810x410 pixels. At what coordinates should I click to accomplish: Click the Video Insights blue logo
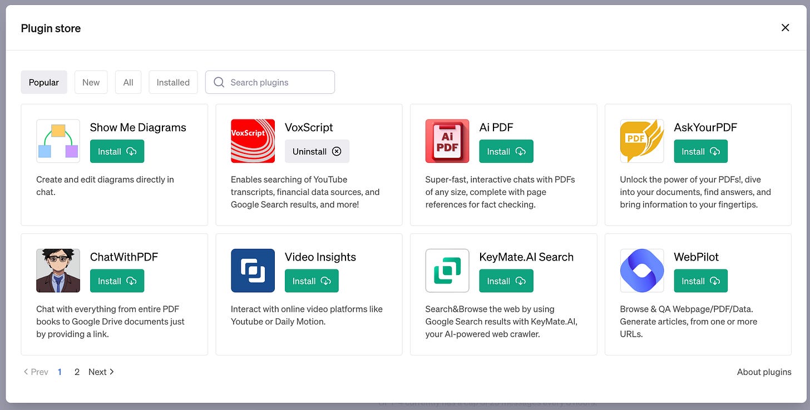point(253,271)
